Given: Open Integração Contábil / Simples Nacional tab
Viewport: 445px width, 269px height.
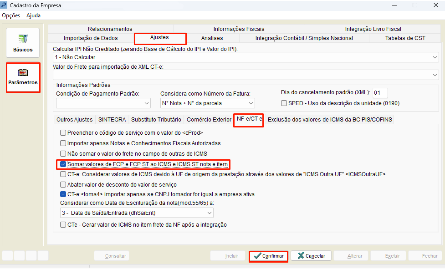Looking at the screenshot, I should 304,38.
